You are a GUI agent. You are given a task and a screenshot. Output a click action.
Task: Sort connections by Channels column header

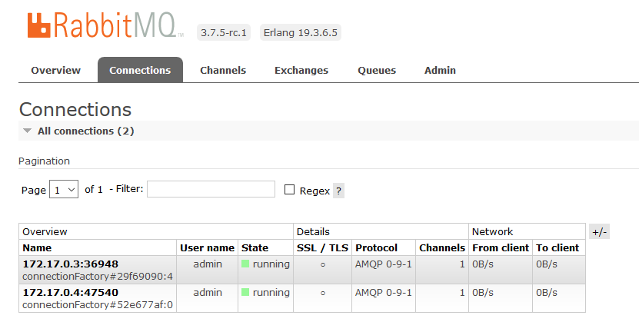click(442, 247)
